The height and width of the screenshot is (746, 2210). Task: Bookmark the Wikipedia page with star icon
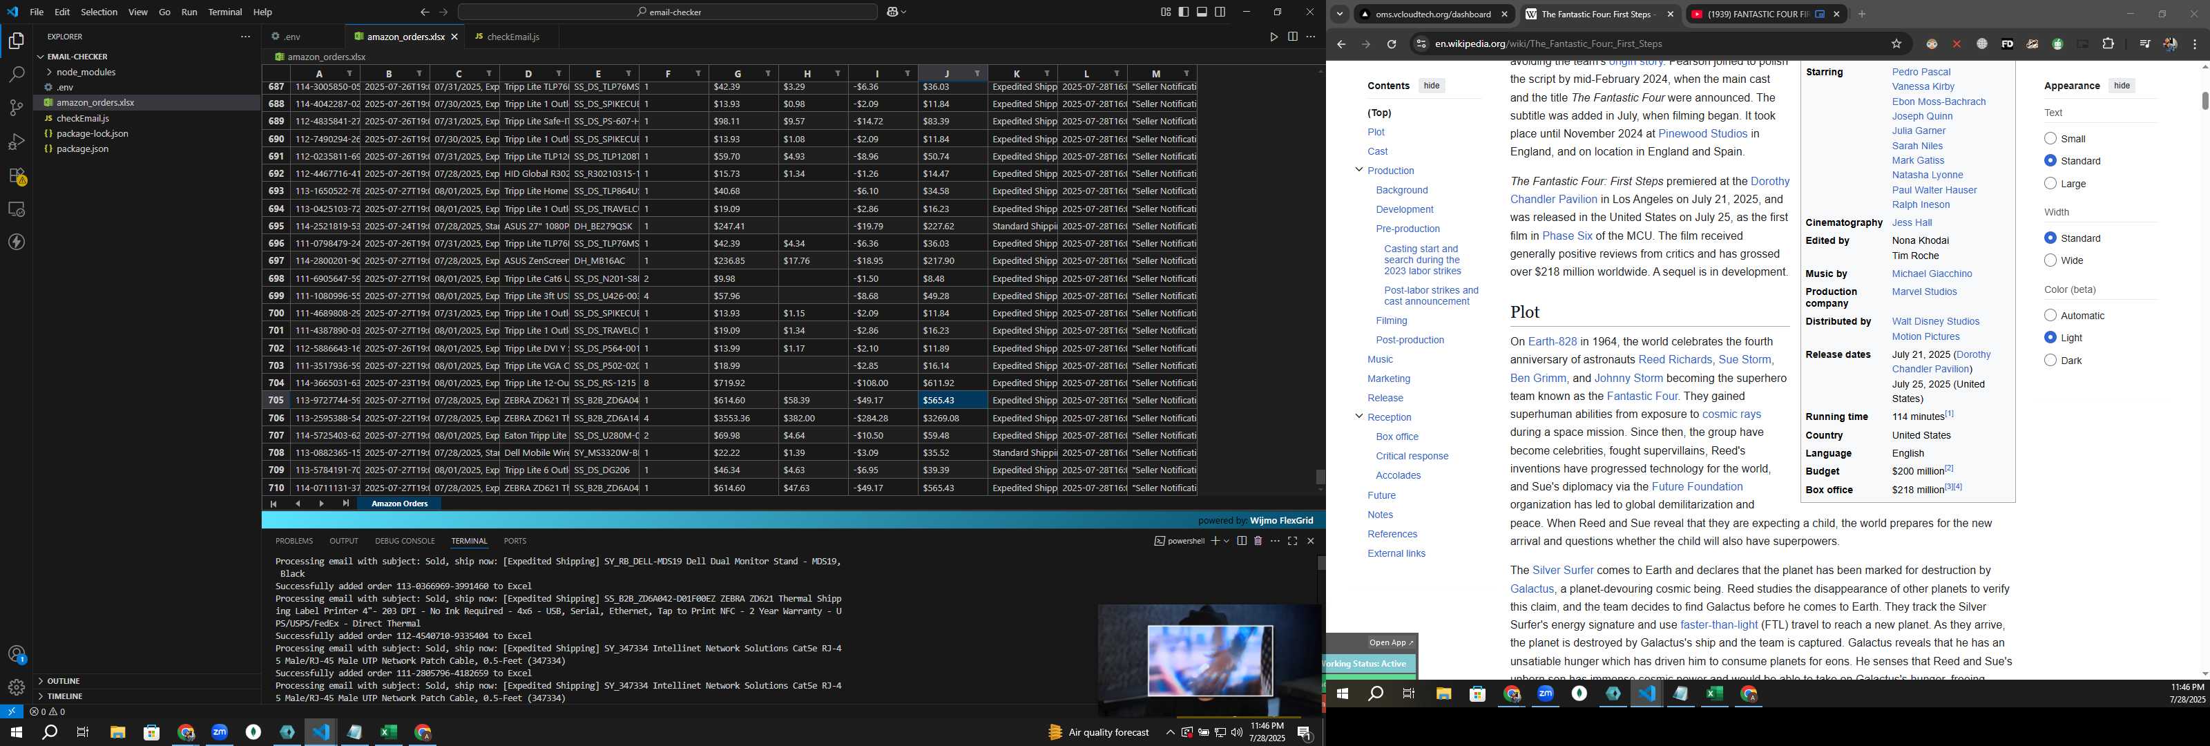point(1896,44)
